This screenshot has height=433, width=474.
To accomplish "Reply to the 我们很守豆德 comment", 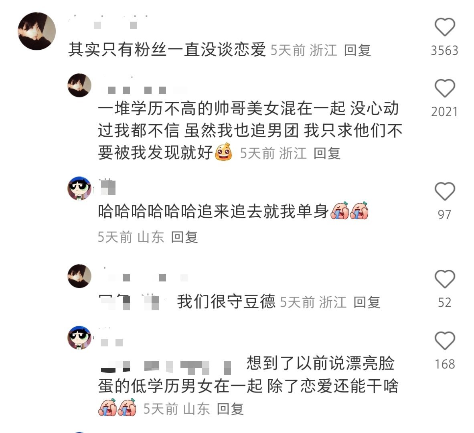I will pos(367,302).
